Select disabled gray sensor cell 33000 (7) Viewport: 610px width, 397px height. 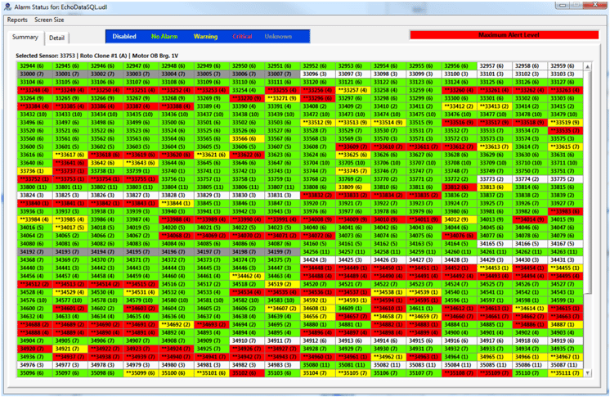(32, 73)
